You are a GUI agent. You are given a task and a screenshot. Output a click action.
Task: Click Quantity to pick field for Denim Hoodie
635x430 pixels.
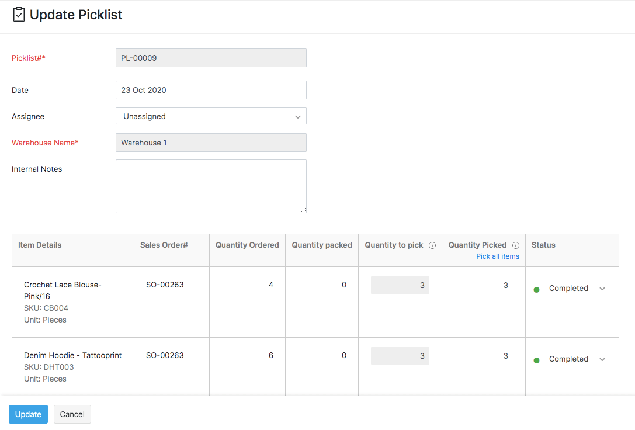[x=400, y=356]
